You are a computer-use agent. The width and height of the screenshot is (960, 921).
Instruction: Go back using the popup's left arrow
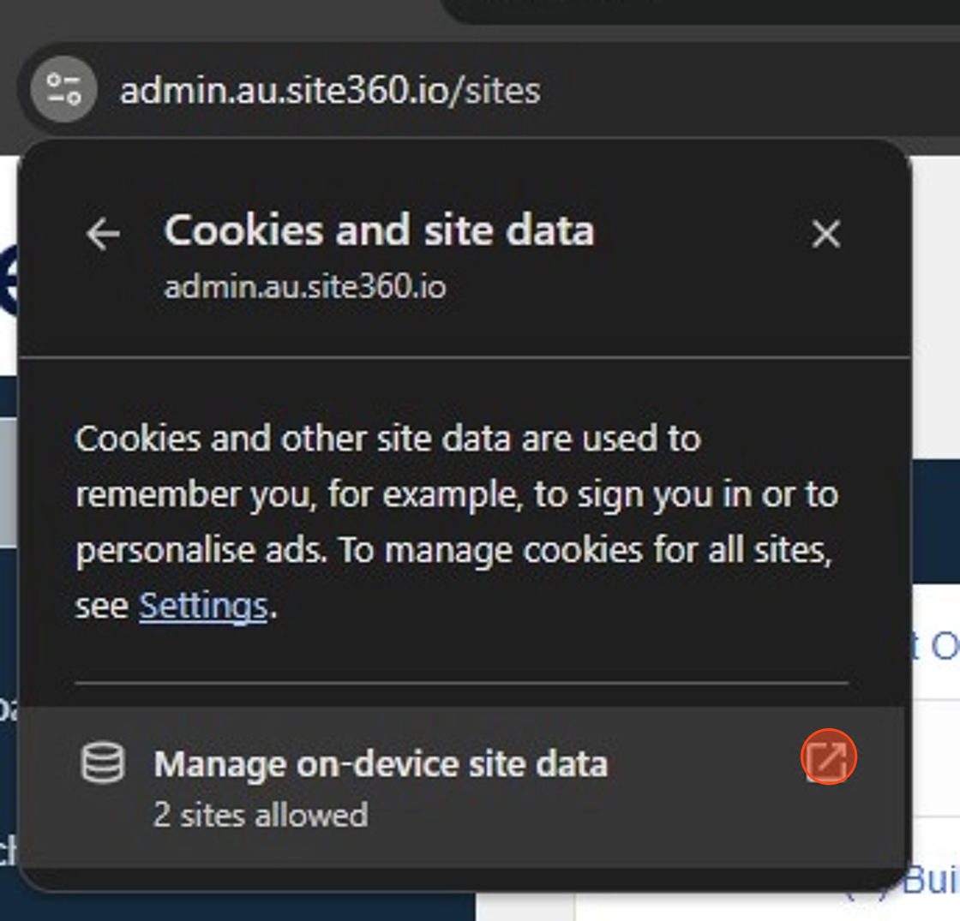click(x=103, y=234)
